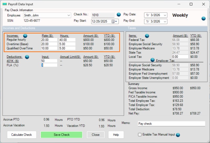Screen dimensions: 210x143
Task: Enable Tax Manual Input checkbox
Action: point(140,135)
